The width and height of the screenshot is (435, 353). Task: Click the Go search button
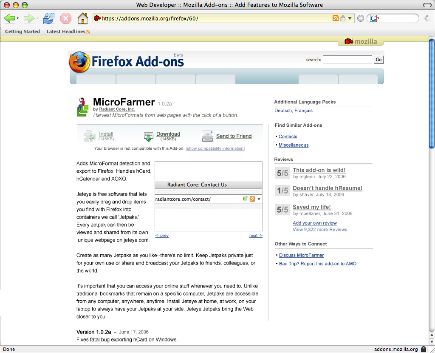point(379,60)
